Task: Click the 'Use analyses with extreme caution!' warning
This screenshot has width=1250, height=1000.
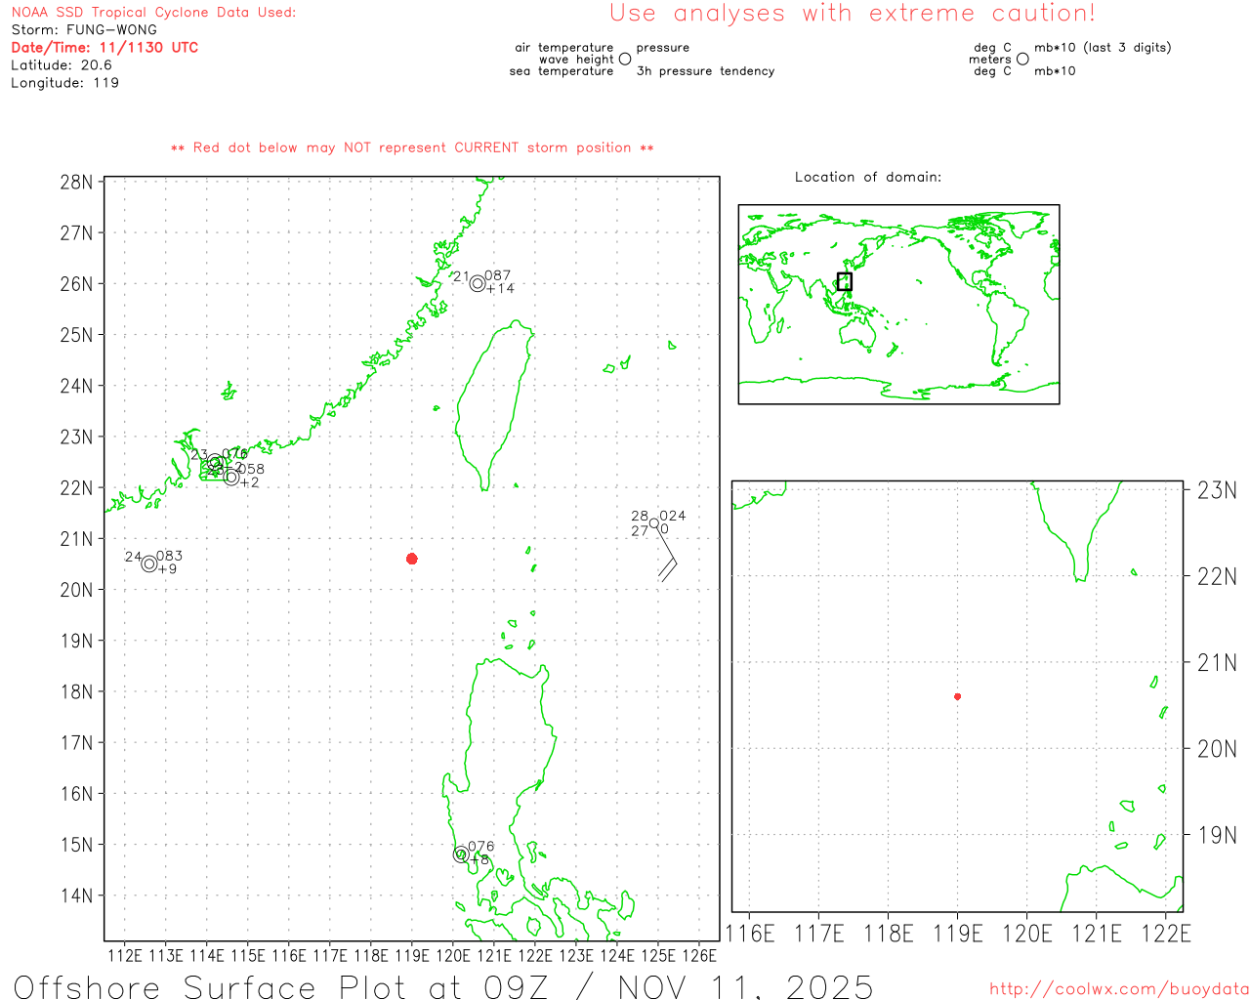Action: 853,13
